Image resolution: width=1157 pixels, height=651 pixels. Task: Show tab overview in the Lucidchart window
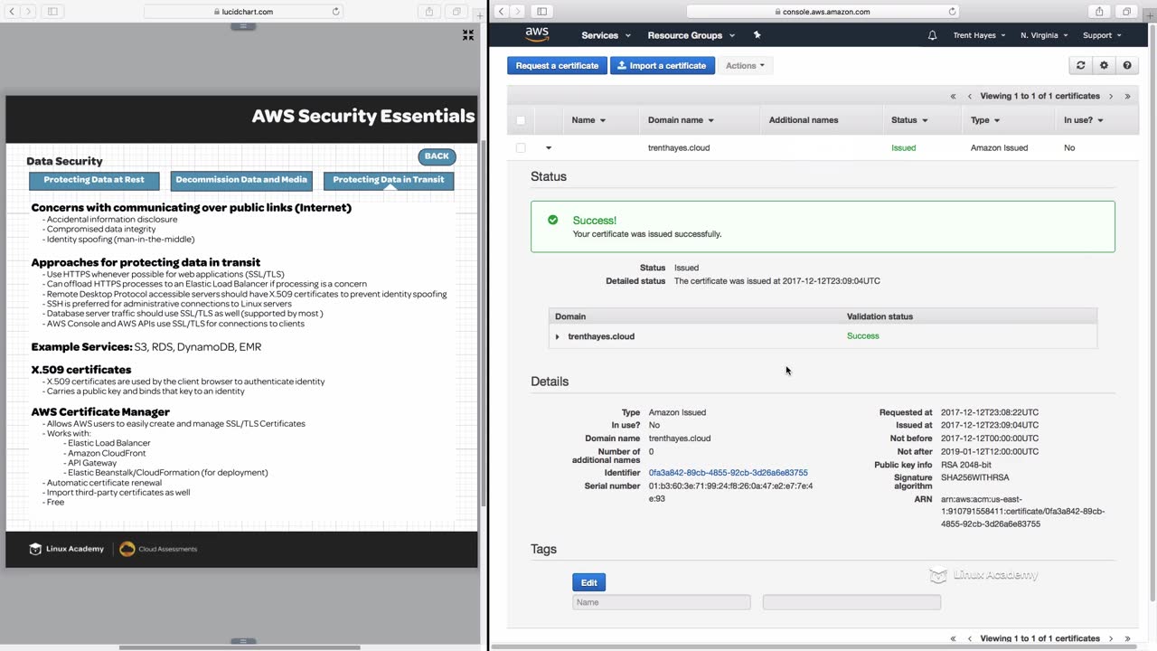pyautogui.click(x=456, y=12)
